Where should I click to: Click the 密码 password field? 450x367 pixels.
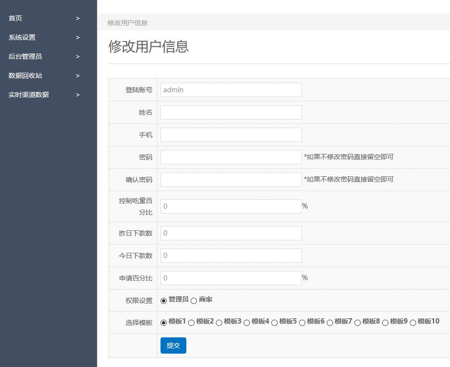231,157
